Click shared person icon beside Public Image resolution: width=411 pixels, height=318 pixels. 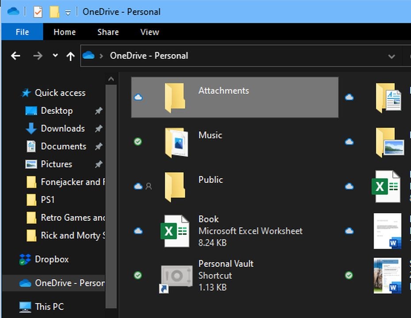coord(148,186)
